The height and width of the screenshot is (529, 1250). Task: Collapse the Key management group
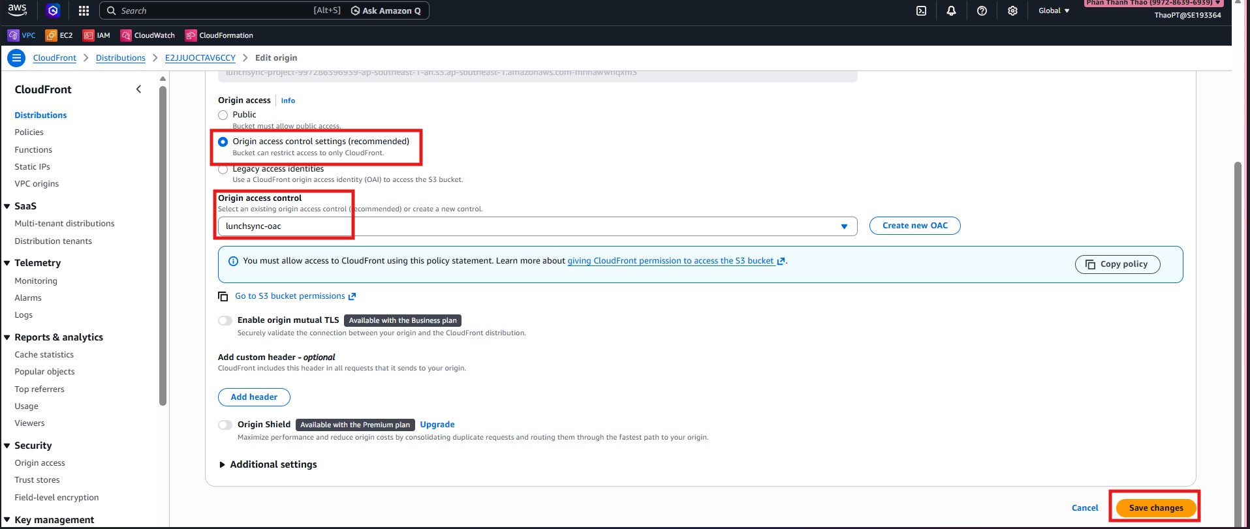(7, 520)
